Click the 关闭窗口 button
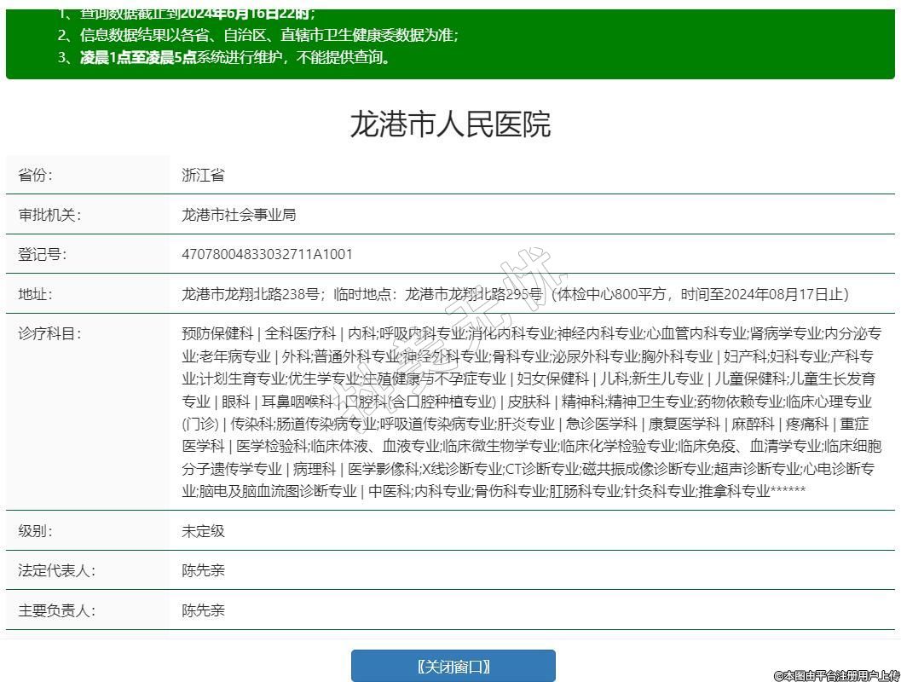 (453, 666)
